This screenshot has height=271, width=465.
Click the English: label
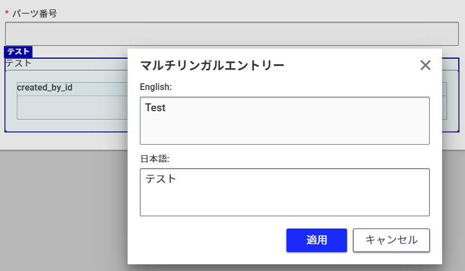156,87
